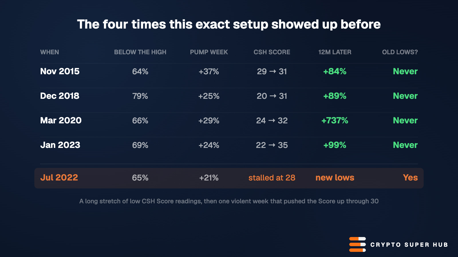This screenshot has height=257, width=458.
Task: Click the Dec 2018 row label
Action: click(60, 96)
